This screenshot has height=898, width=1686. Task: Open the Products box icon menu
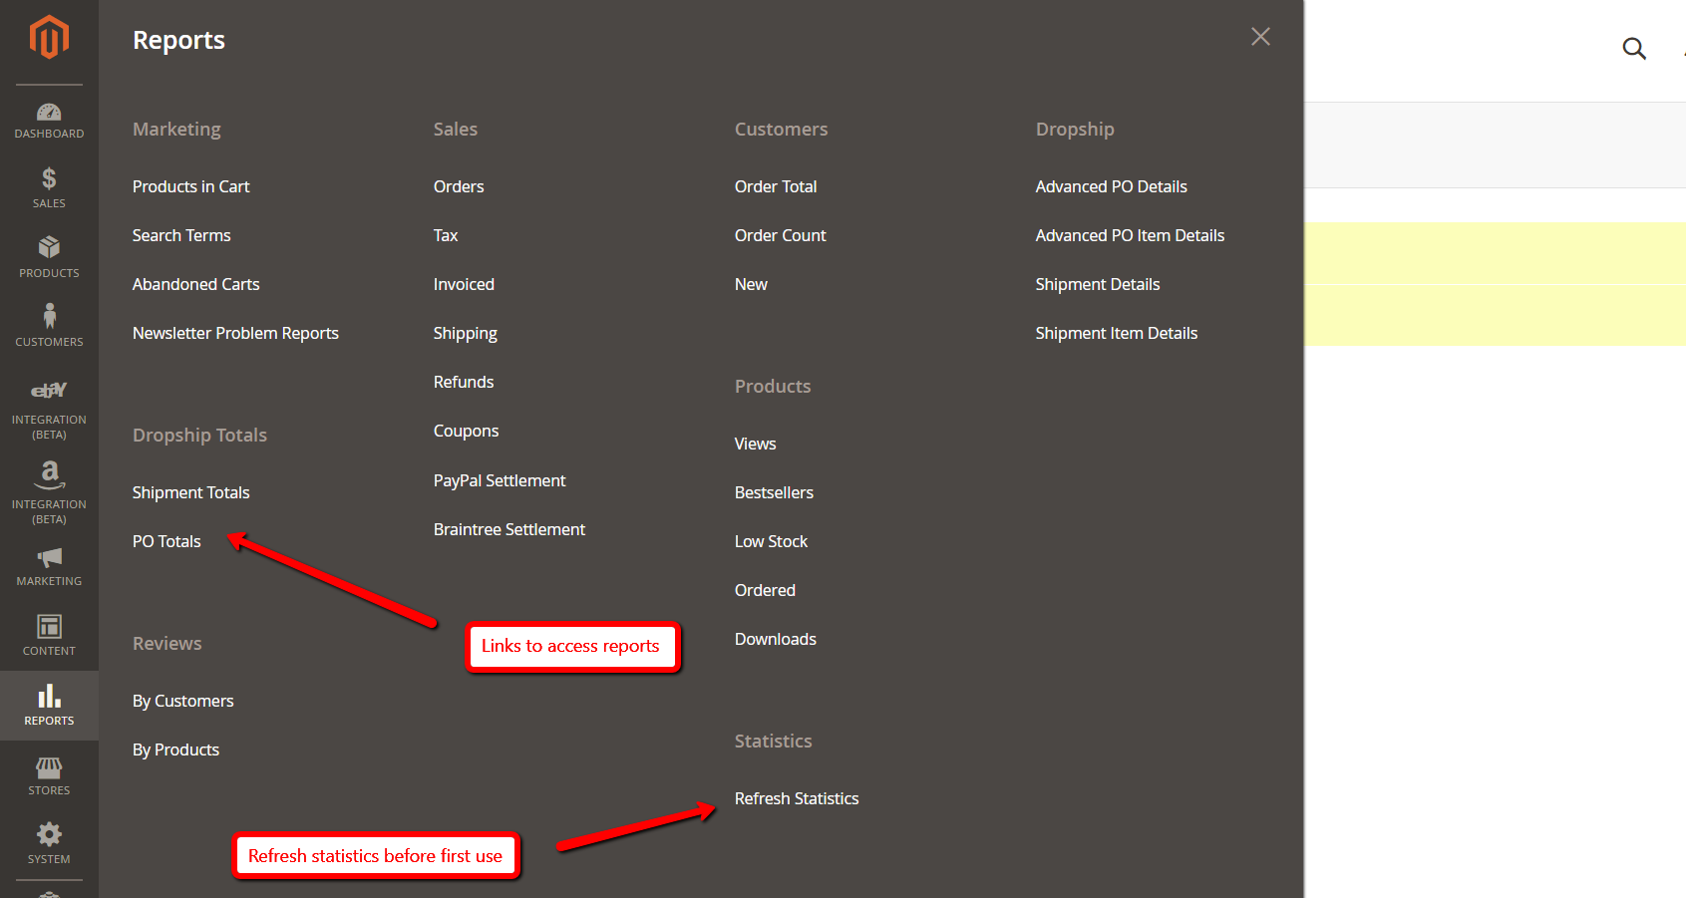pyautogui.click(x=49, y=257)
